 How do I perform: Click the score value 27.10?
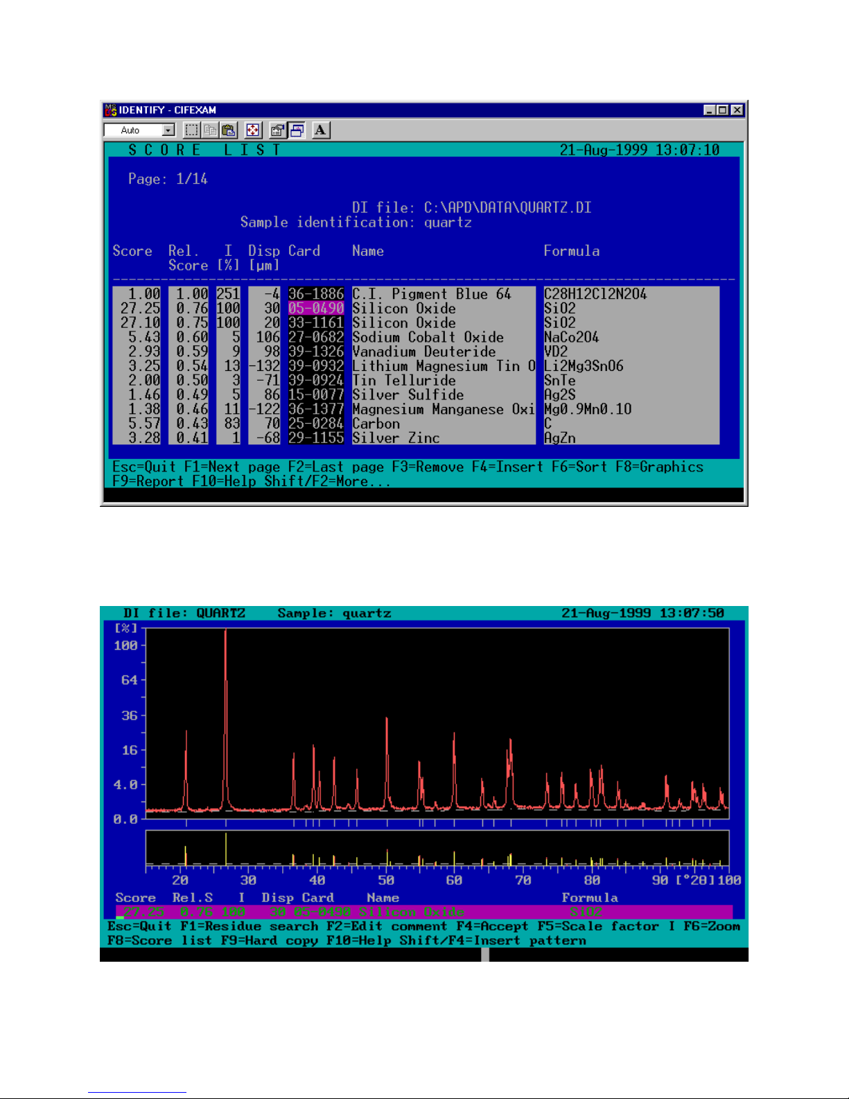pyautogui.click(x=140, y=323)
